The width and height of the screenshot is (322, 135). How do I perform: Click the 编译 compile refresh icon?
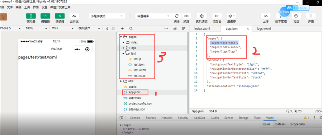[177, 16]
